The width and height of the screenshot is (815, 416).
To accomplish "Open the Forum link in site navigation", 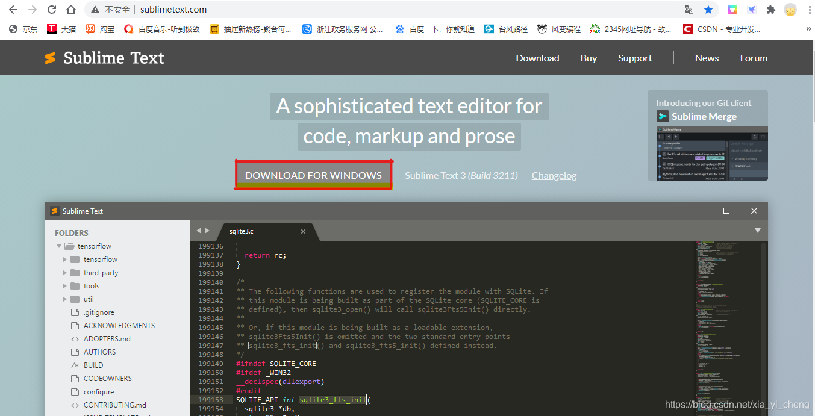I will [x=754, y=58].
